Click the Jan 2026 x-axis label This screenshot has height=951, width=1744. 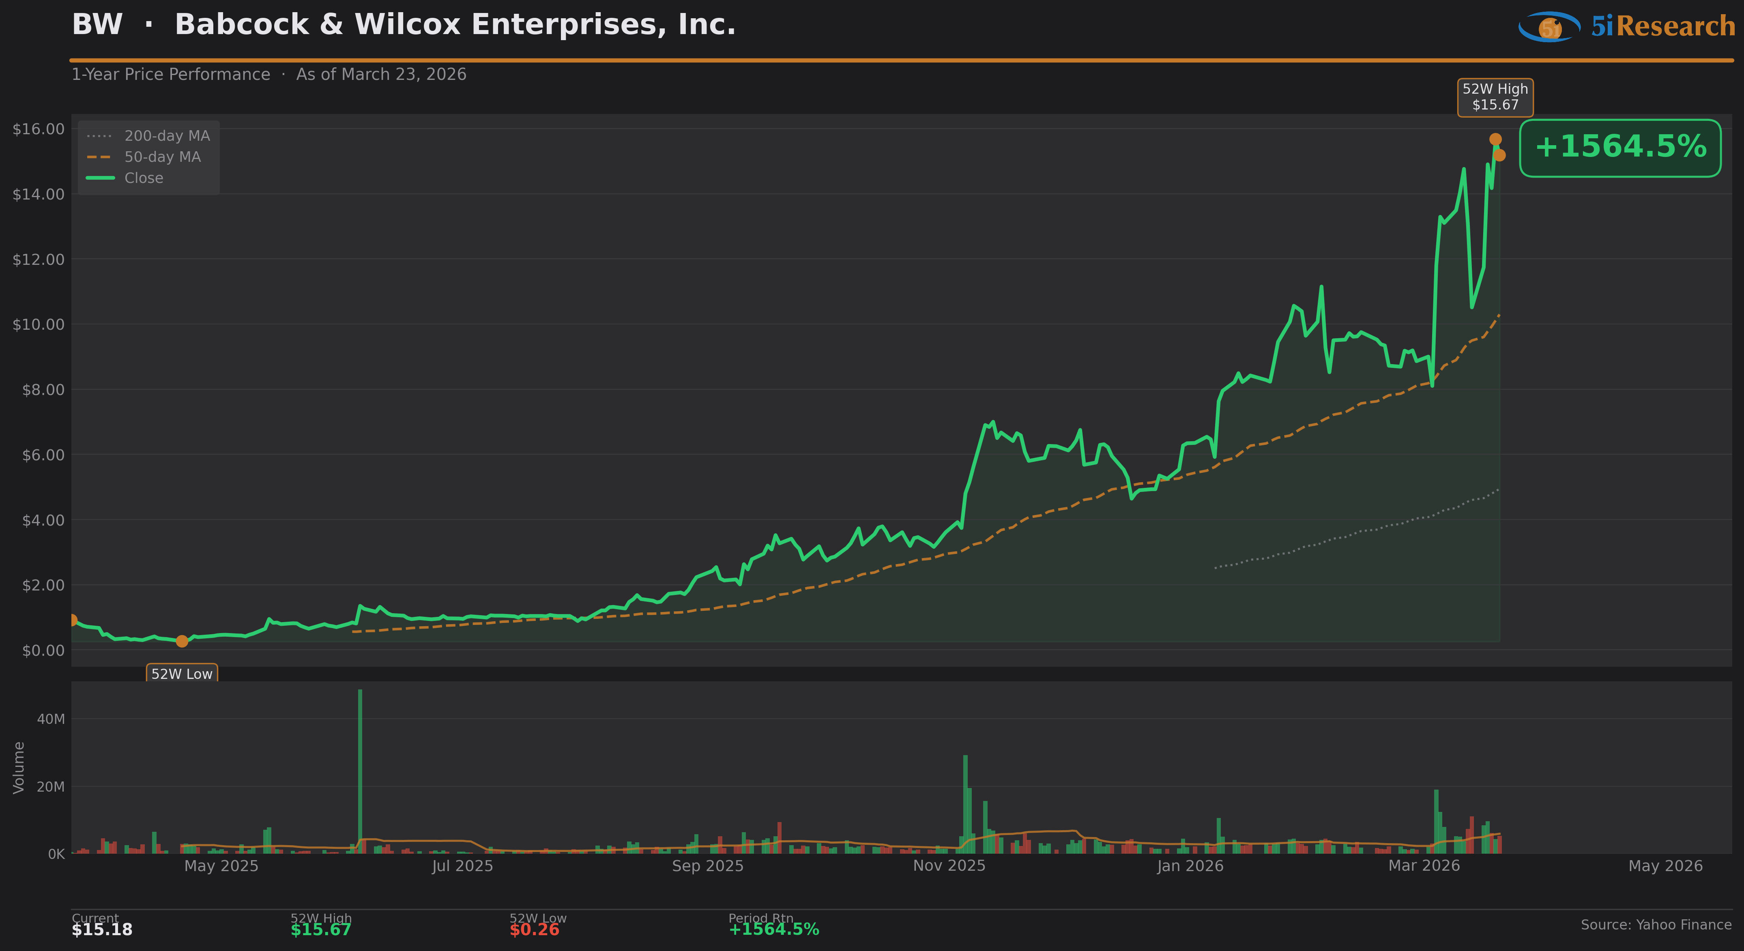[x=1190, y=866]
